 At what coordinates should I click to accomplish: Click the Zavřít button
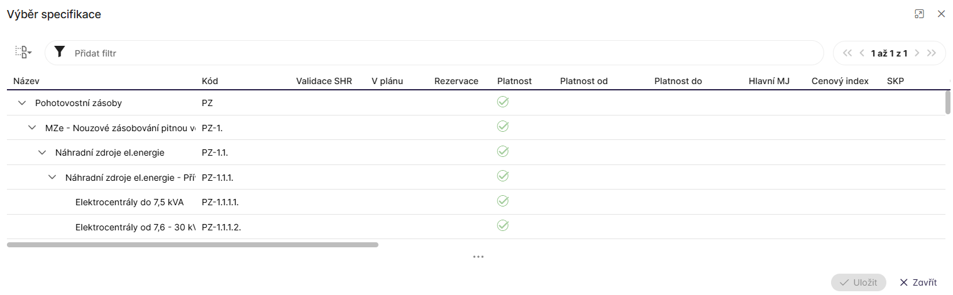click(918, 282)
